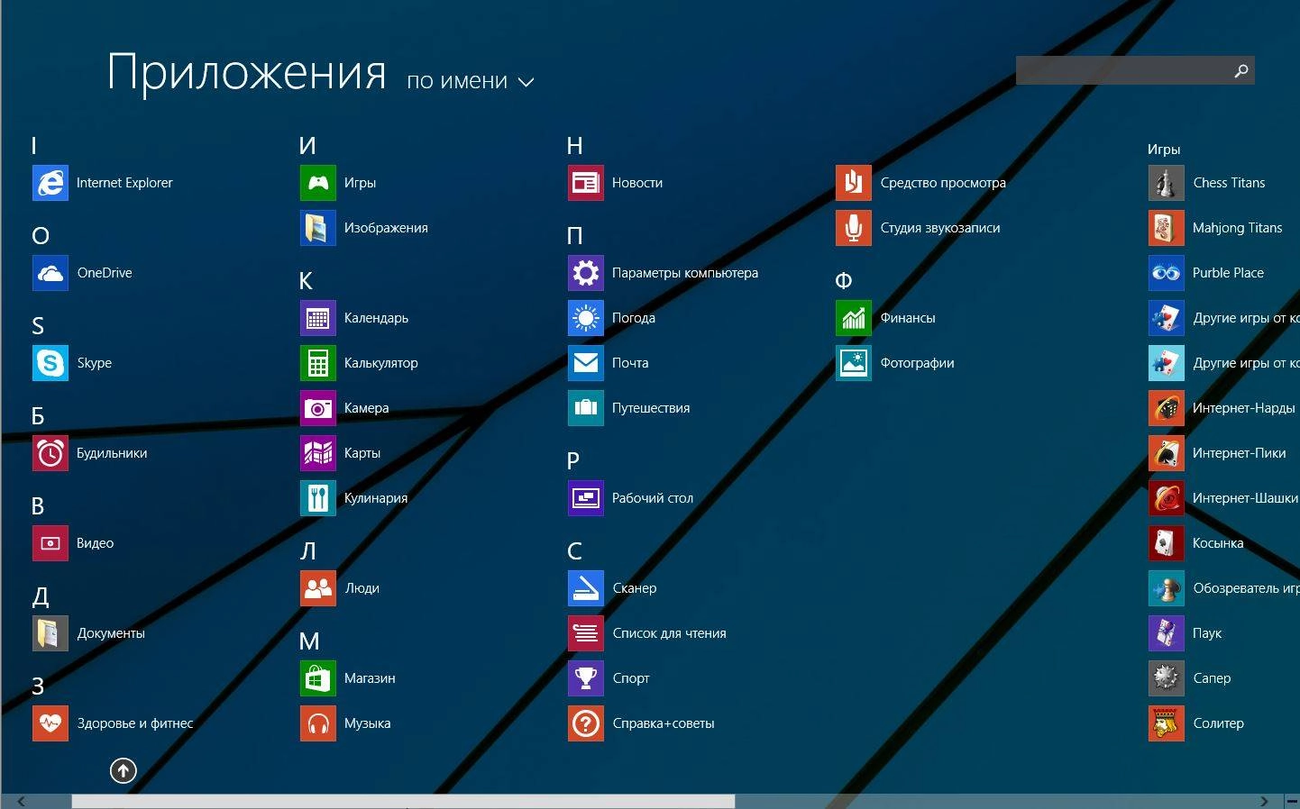Launch OneDrive cloud icon
Viewport: 1300px width, 809px height.
click(x=50, y=273)
